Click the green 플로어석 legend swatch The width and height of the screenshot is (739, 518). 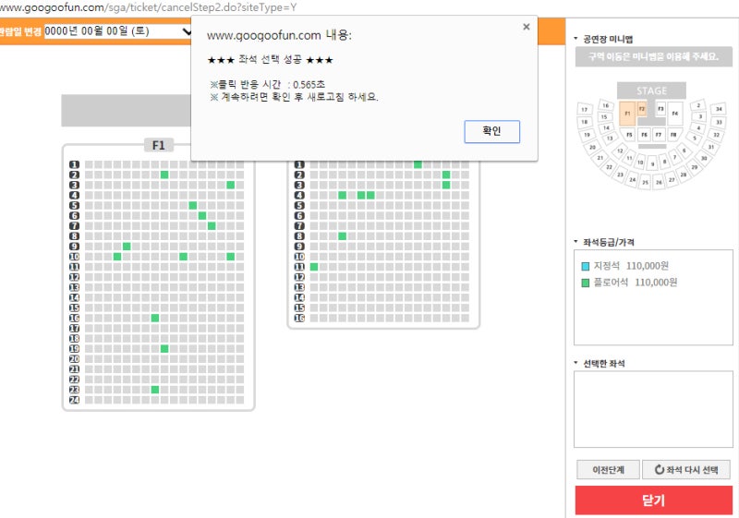point(586,283)
